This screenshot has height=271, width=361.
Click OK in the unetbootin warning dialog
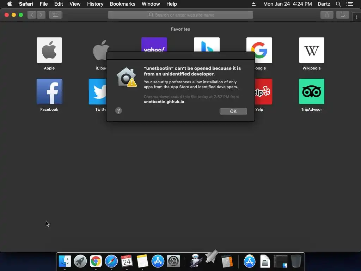tap(233, 111)
